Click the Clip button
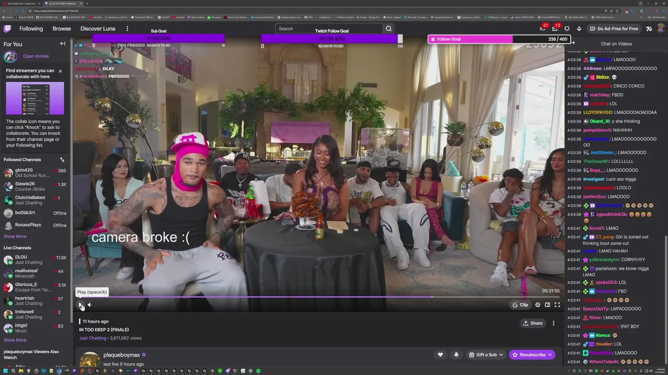 click(x=520, y=305)
